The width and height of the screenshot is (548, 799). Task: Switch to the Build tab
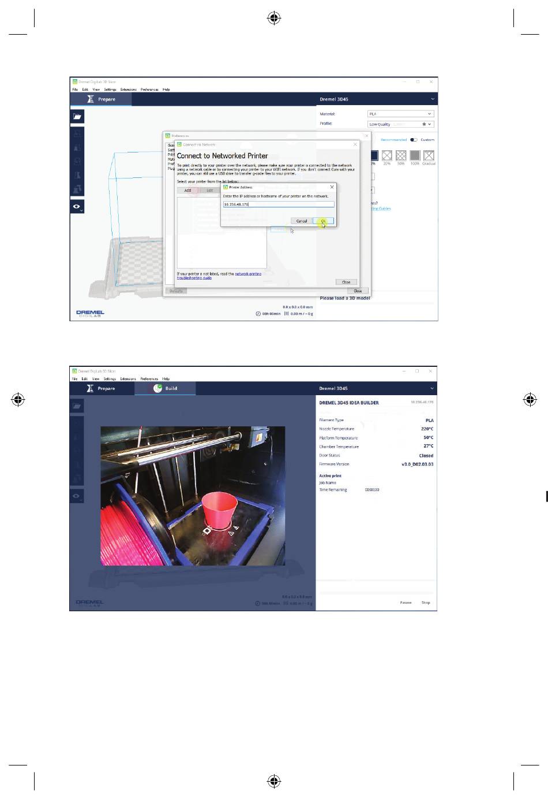tap(165, 388)
